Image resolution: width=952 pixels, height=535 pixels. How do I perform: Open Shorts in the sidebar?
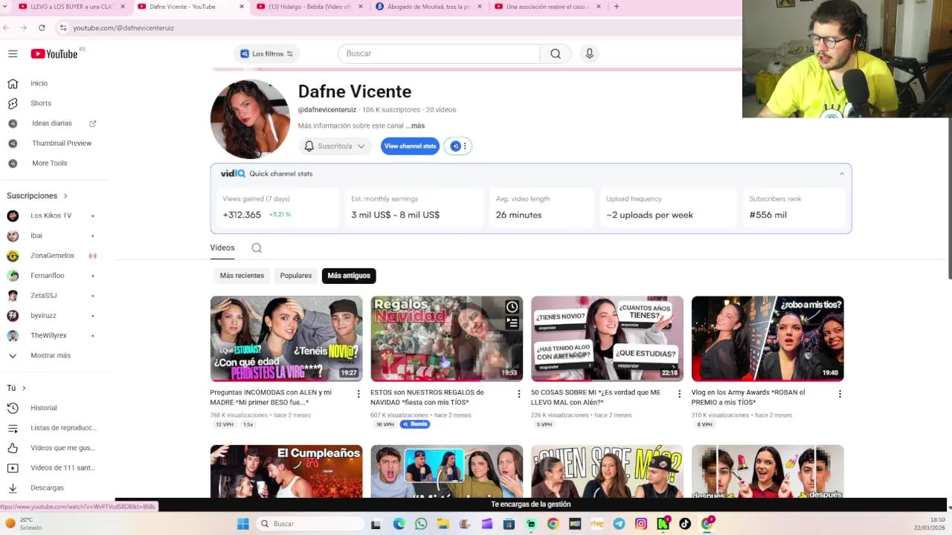(x=41, y=103)
